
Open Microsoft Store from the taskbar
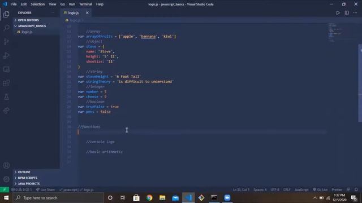(136, 198)
